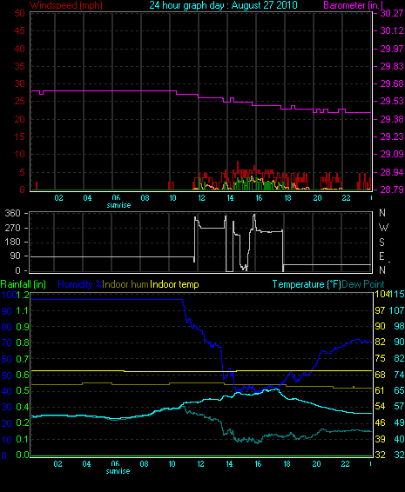Click compass letter S beside direction graph
The width and height of the screenshot is (405, 492).
[x=382, y=243]
